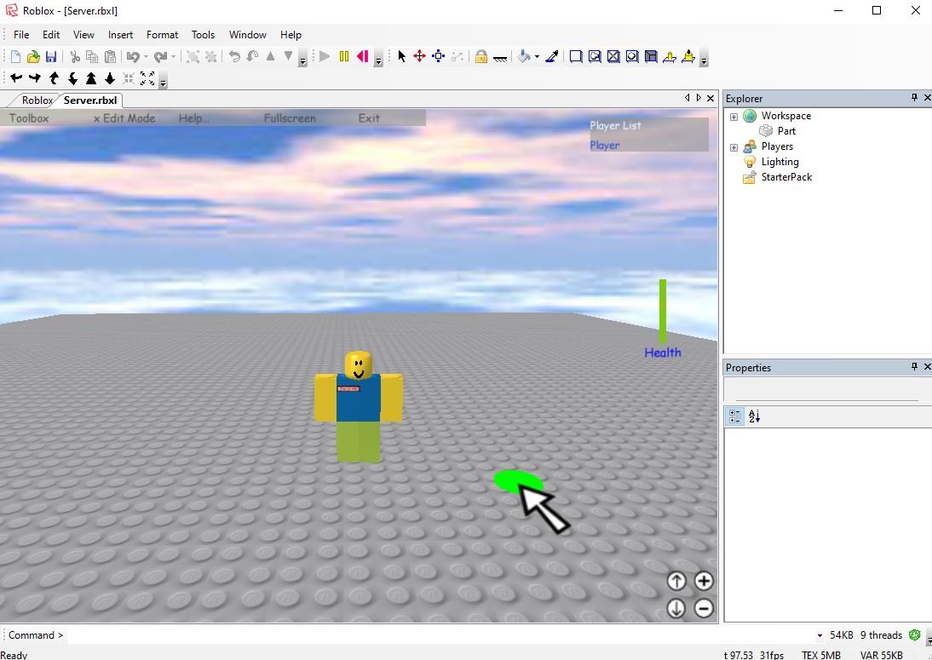Screen dimensions: 932x660
Task: Select the Studs surface tool
Action: coord(632,56)
